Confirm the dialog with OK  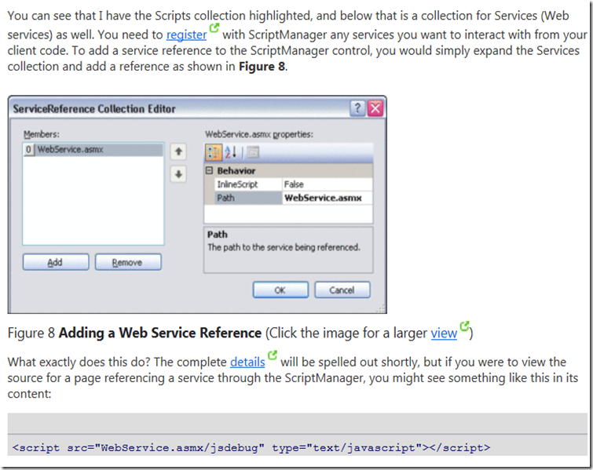click(x=280, y=290)
